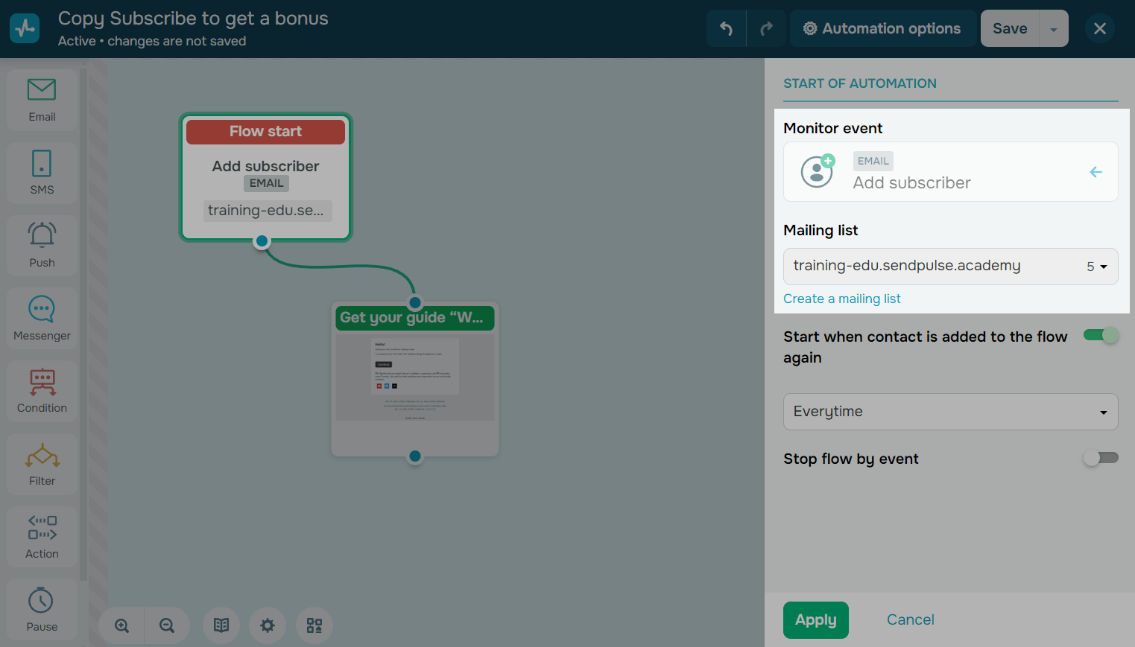Screen dimensions: 1135x647
Task: Add an Email element from the sidebar
Action: pyautogui.click(x=42, y=100)
